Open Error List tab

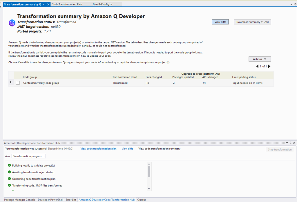[x=71, y=200]
